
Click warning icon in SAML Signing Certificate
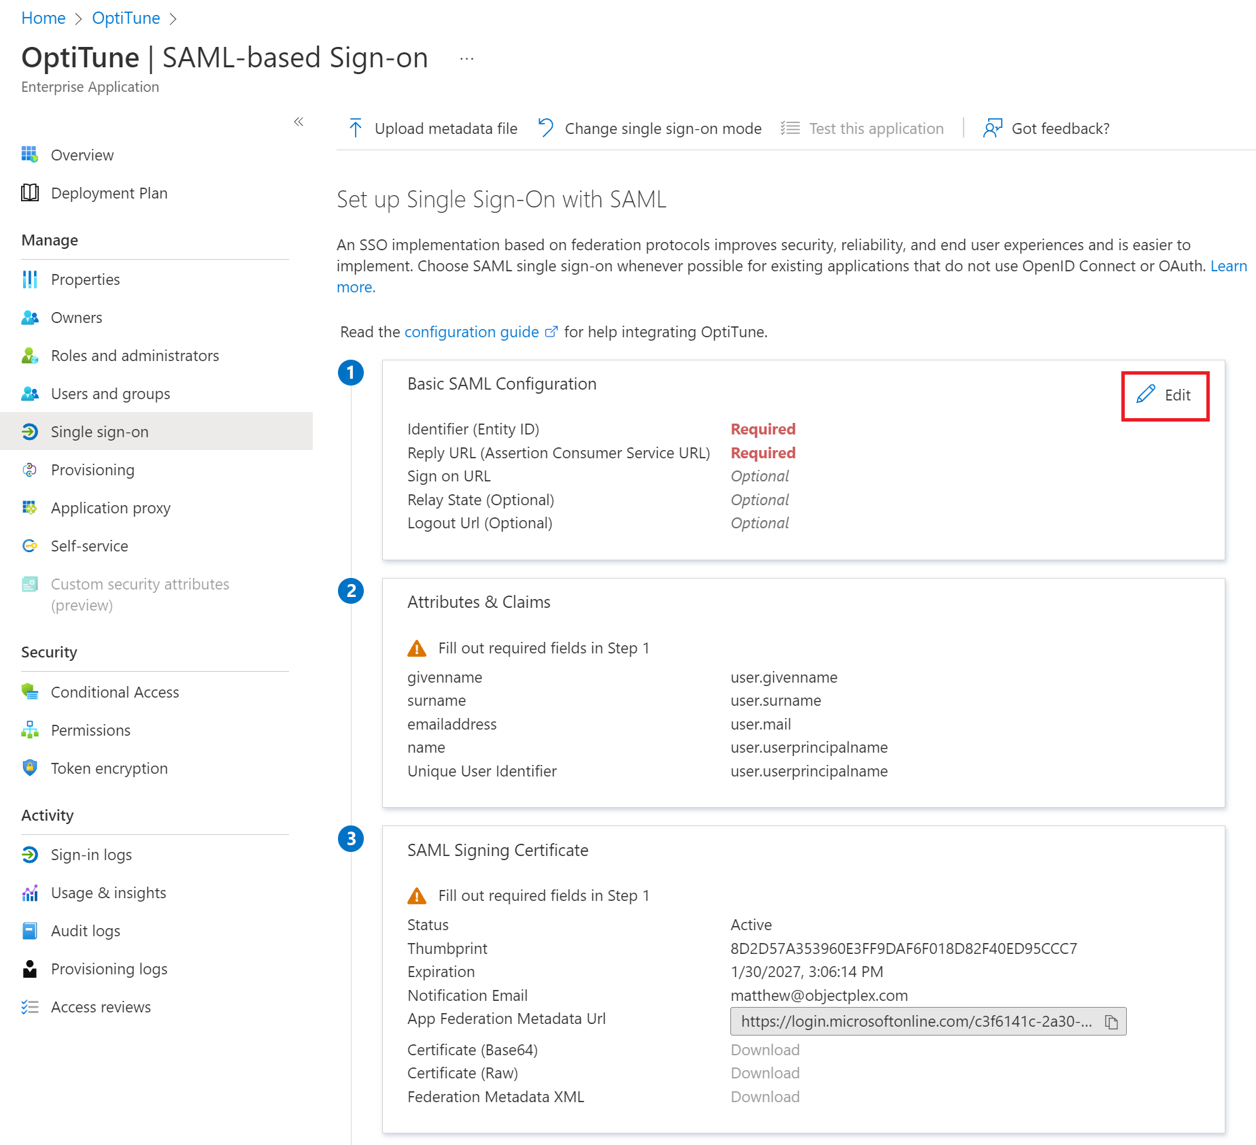coord(417,895)
